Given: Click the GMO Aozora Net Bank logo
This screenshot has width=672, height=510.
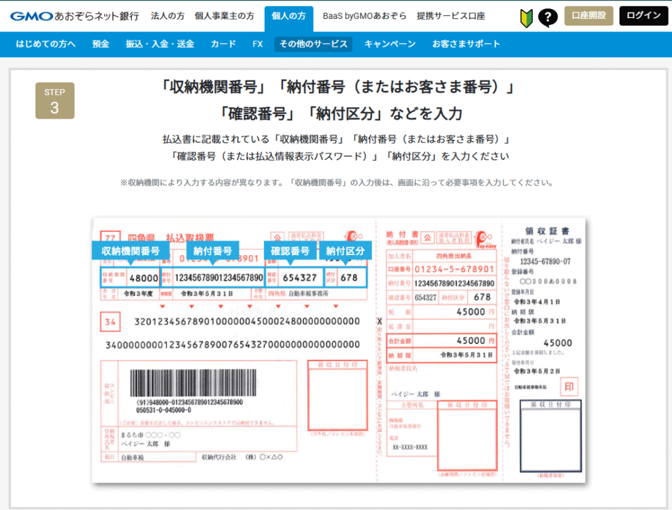Looking at the screenshot, I should click(75, 16).
